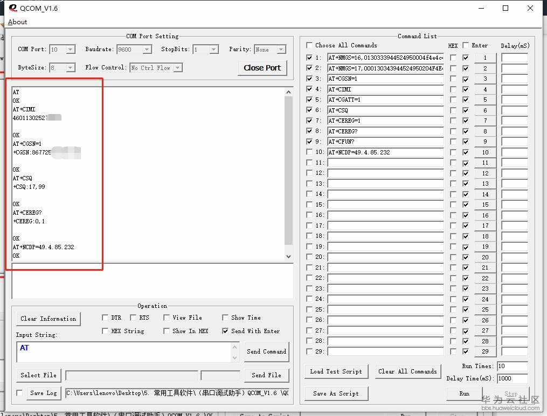Click the Clear Information button
Viewport: 547px width, 416px height.
coord(48,319)
